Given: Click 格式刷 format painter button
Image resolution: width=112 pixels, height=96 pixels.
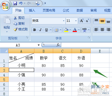Looking at the screenshot, I should coord(21,29).
